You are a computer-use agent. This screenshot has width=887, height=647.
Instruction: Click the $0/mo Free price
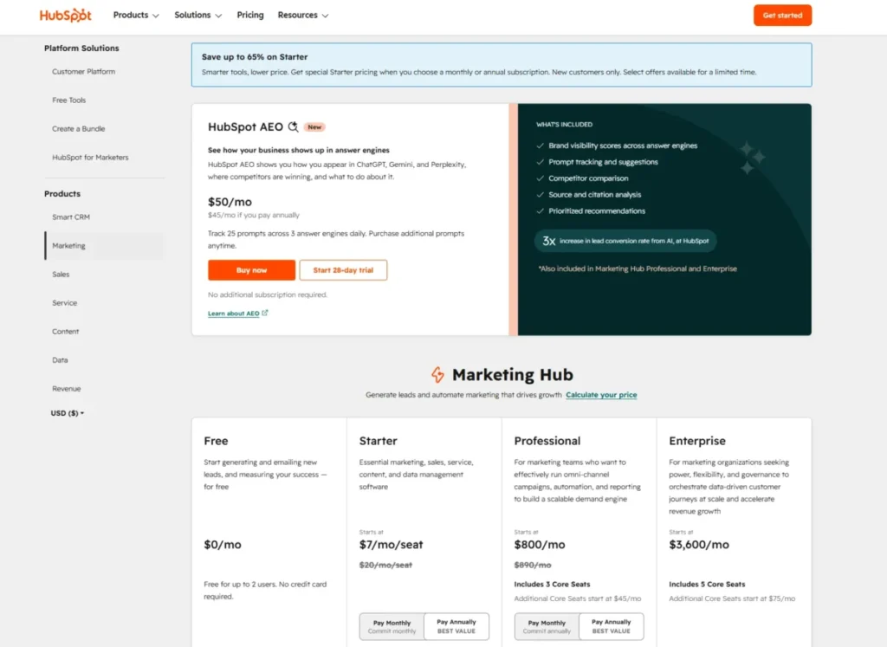point(223,545)
